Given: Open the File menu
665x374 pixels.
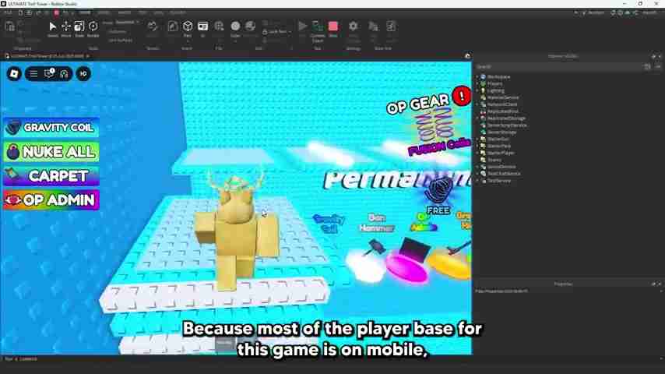Looking at the screenshot, I should (8, 12).
